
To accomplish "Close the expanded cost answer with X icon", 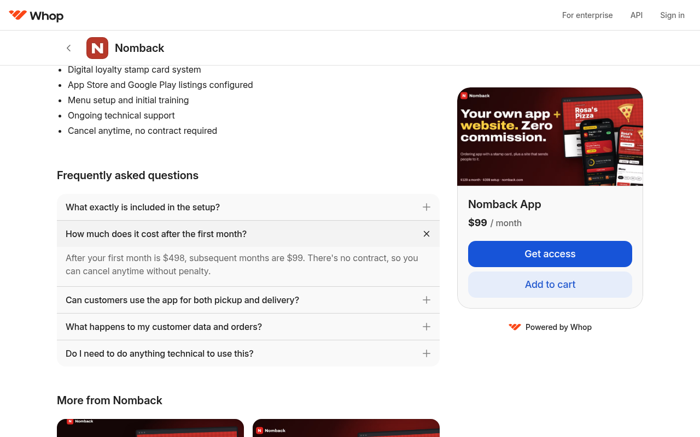I will coord(427,234).
